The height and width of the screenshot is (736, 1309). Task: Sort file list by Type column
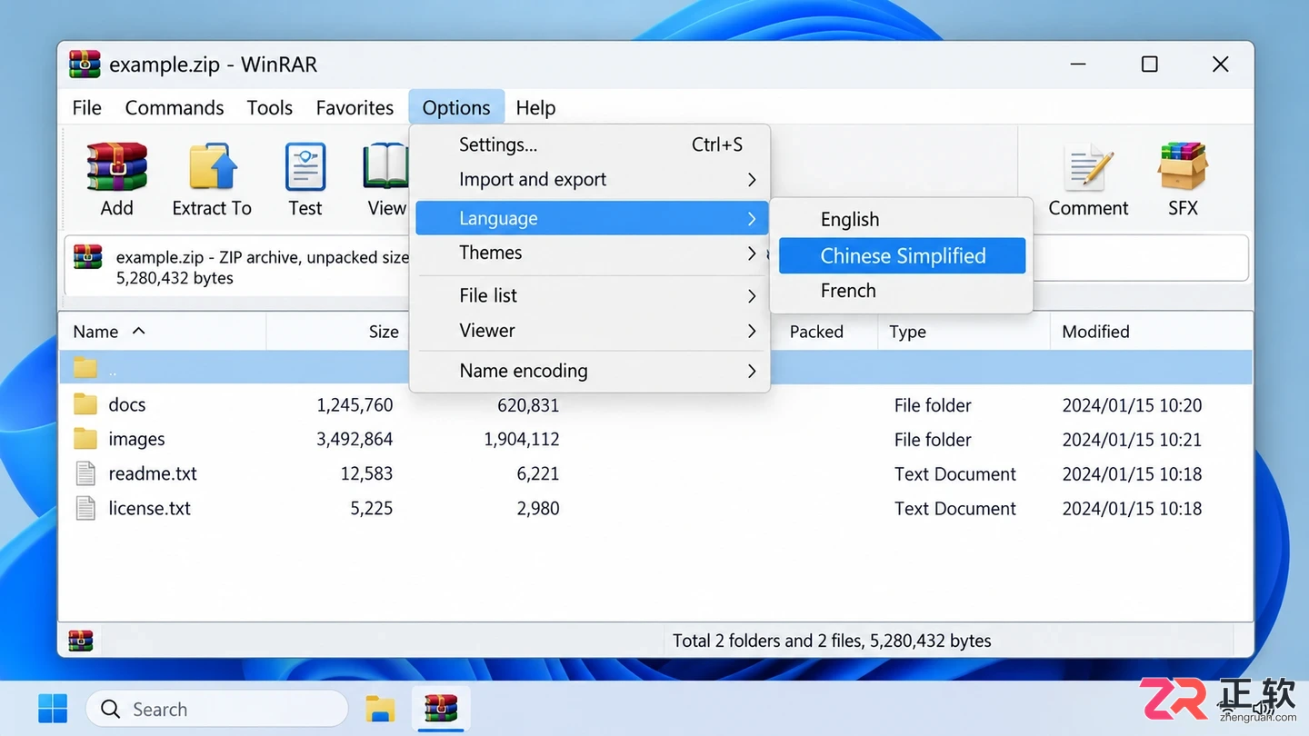pos(964,332)
